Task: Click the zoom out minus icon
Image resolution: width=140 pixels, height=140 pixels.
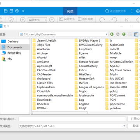Action: (x=52, y=20)
